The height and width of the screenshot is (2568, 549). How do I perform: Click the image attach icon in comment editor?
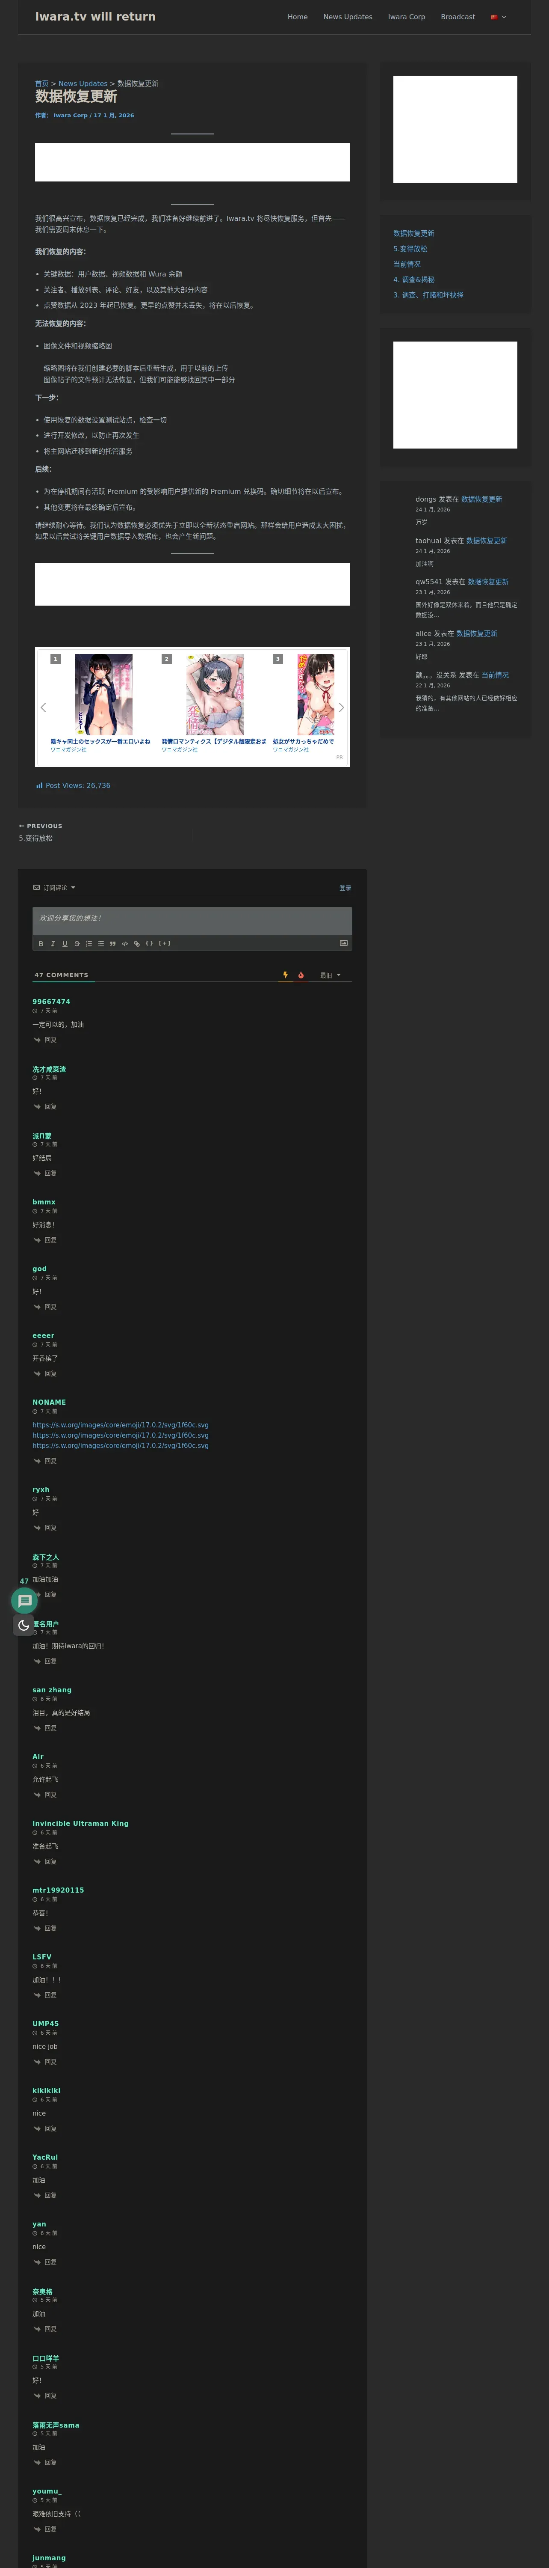tap(344, 943)
